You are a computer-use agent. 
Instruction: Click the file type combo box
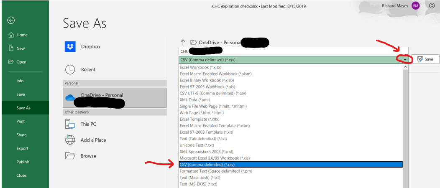point(294,60)
